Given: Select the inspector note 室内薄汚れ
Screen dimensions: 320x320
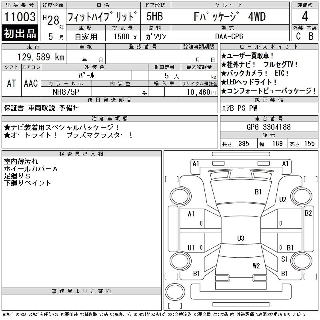Looking at the screenshot, I should tap(21, 162).
